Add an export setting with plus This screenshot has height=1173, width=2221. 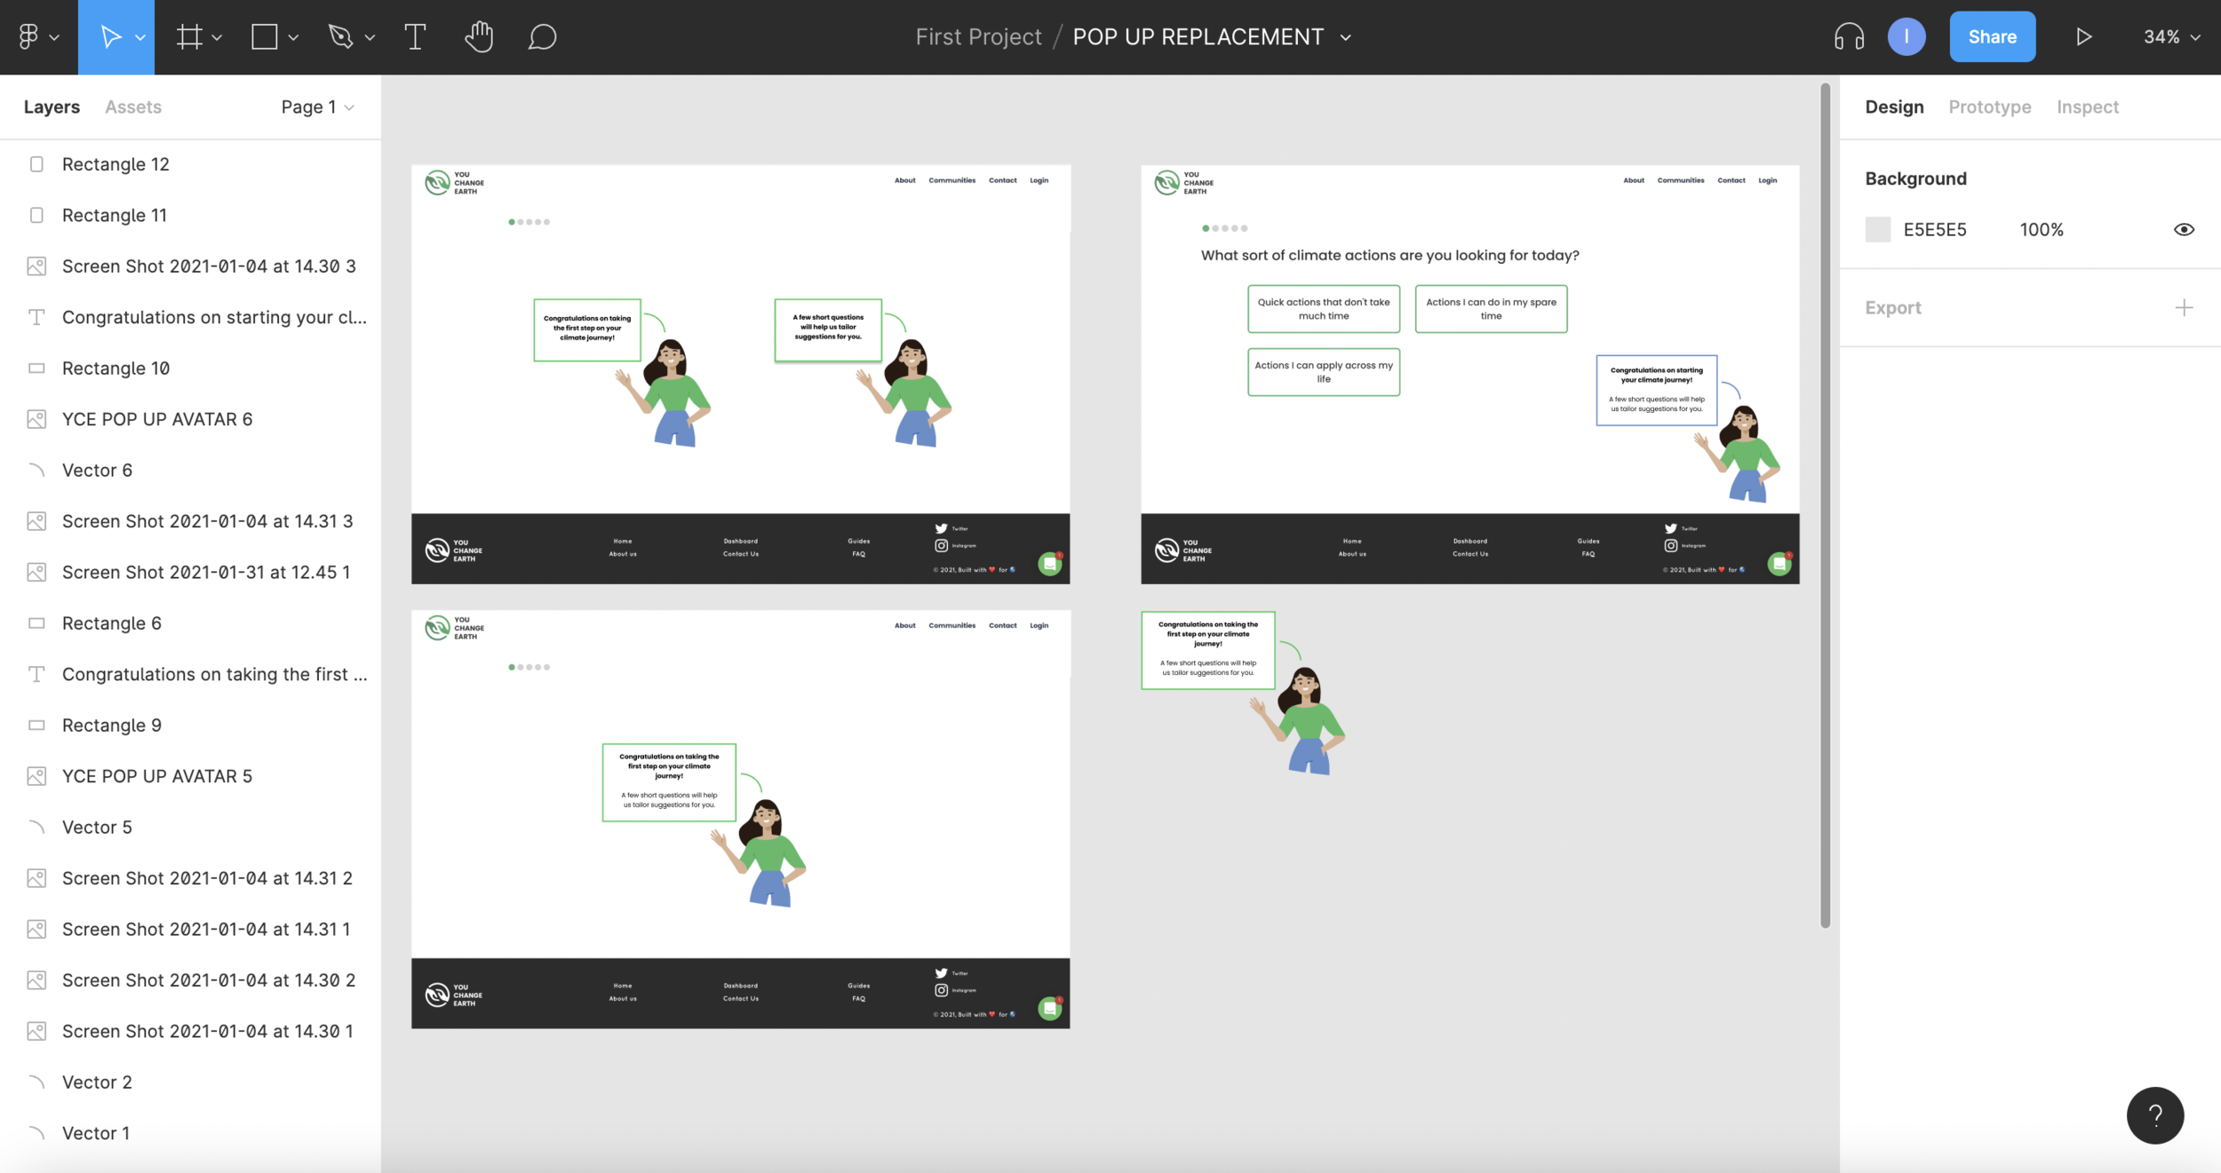coord(2184,307)
